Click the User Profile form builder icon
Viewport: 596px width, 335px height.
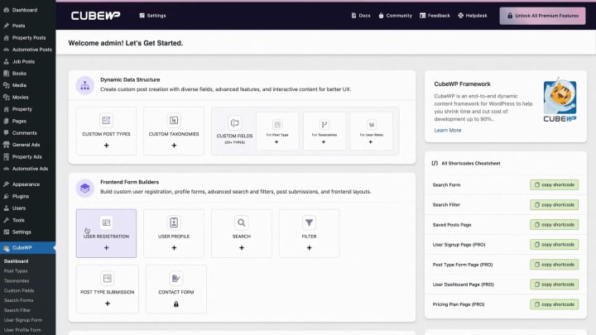pyautogui.click(x=174, y=223)
